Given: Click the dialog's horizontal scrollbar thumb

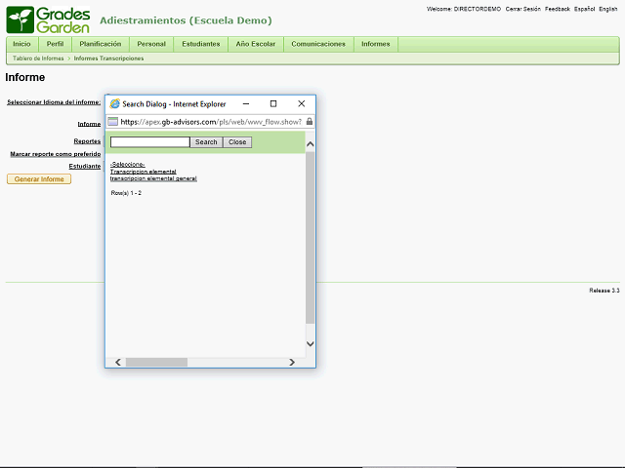Looking at the screenshot, I should (156, 362).
